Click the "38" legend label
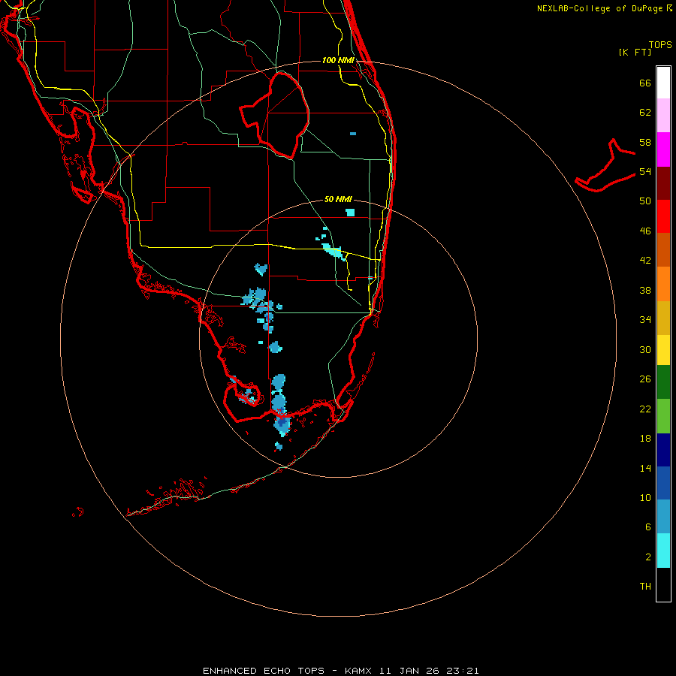Viewport: 676px width, 676px height. (645, 291)
